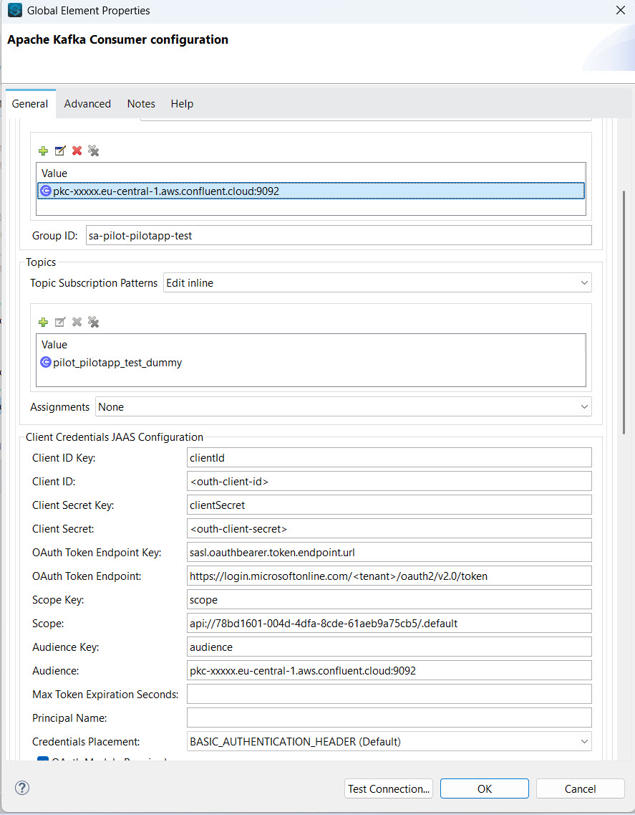Click the Audience Key field
Screen dimensions: 635x815
tap(389, 647)
